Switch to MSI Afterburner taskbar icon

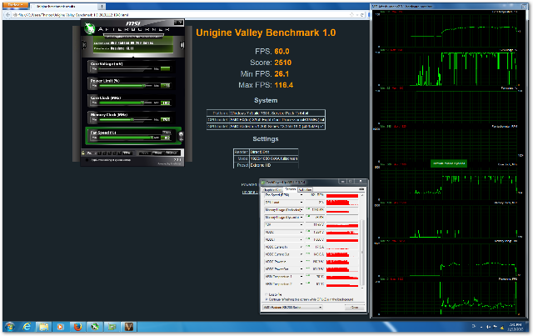95,327
